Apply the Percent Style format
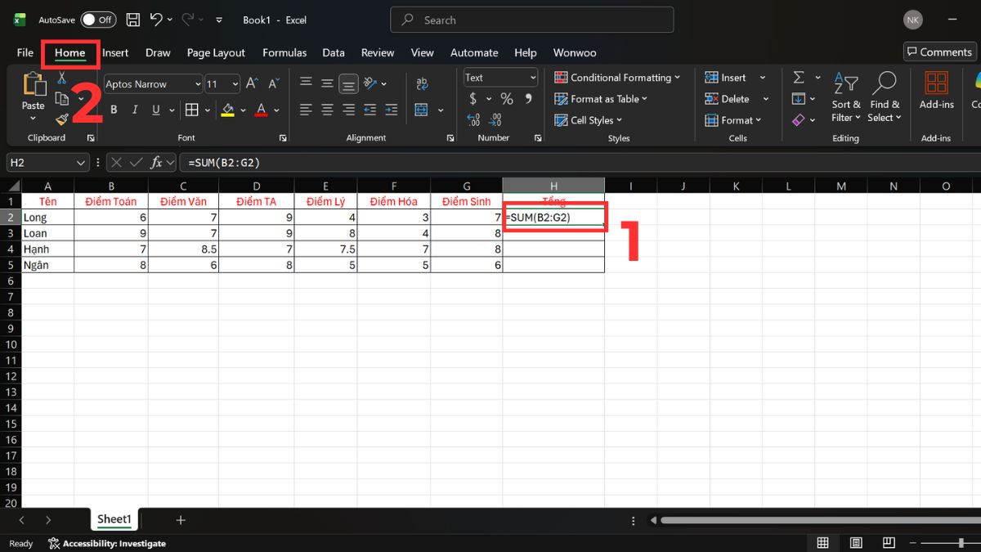This screenshot has height=552, width=981. tap(506, 98)
